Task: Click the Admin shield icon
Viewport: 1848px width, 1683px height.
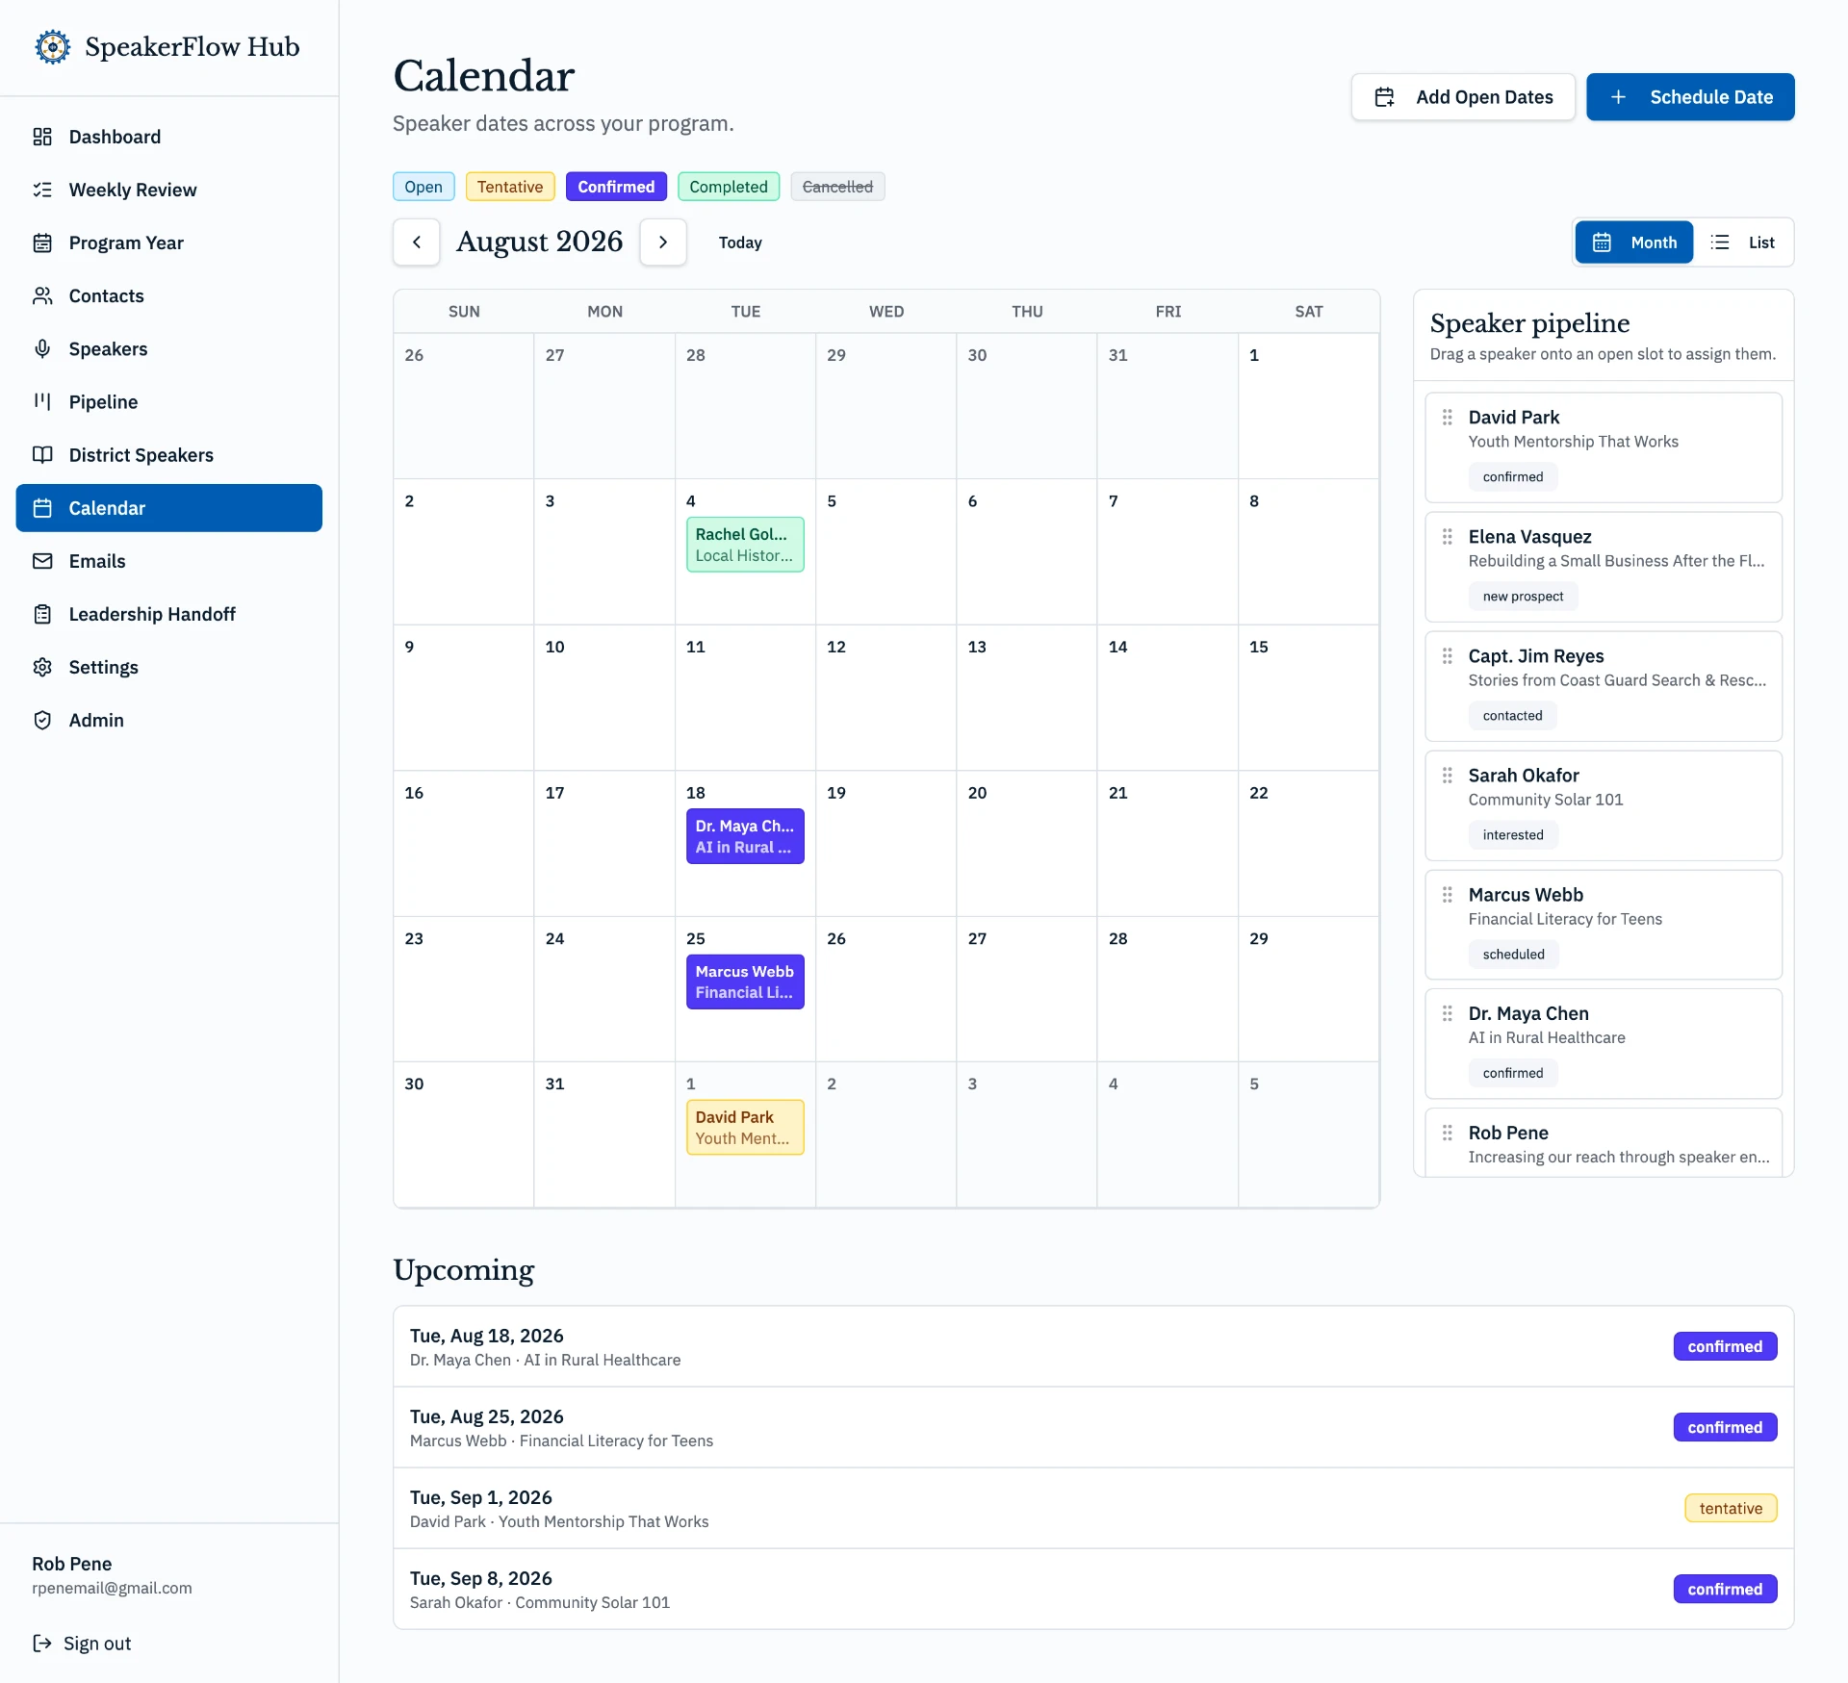Action: [42, 720]
